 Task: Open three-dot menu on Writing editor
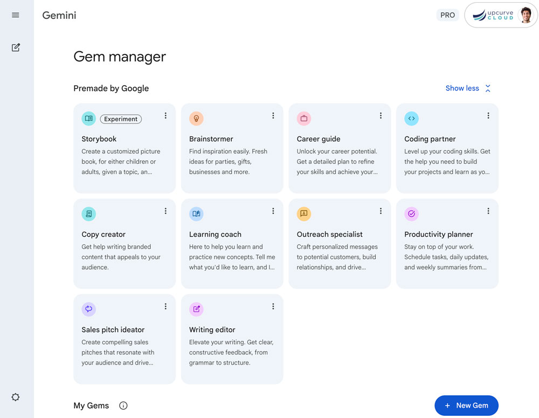pyautogui.click(x=273, y=306)
